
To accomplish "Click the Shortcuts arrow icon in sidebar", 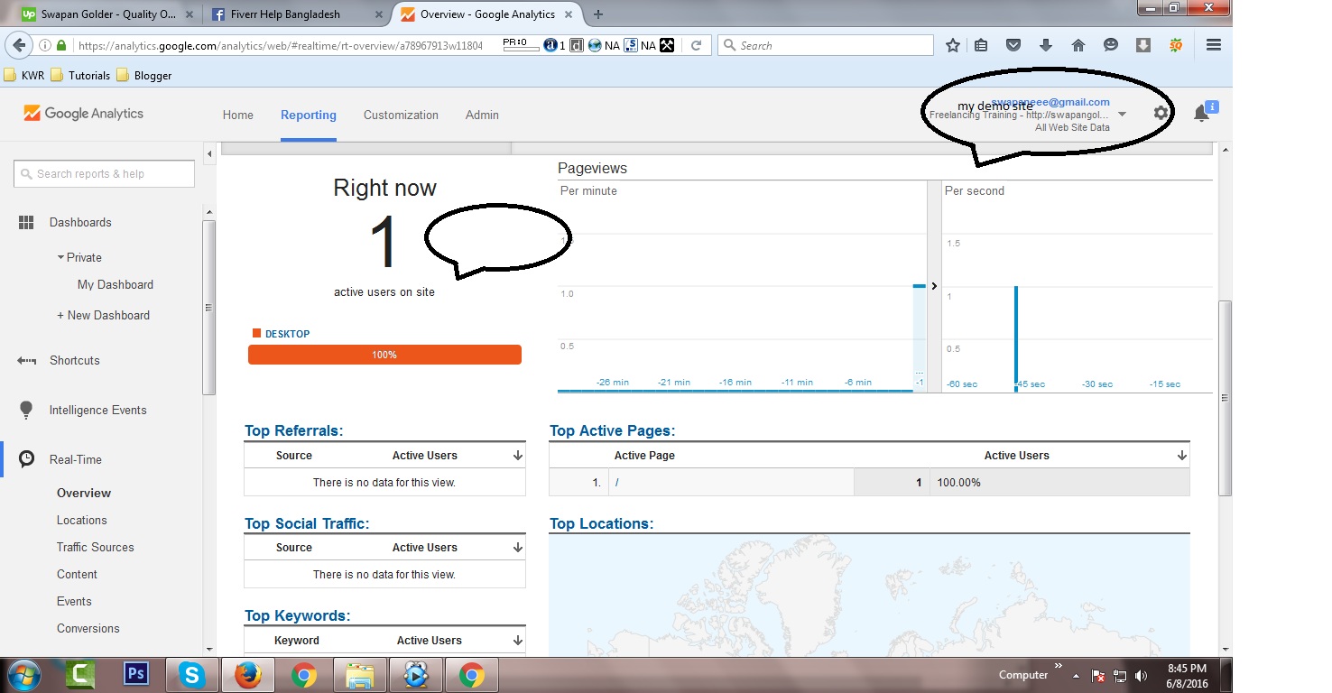I will point(26,360).
